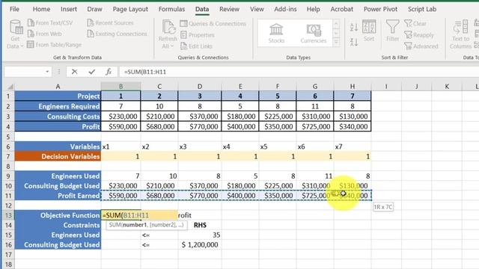Select the Objective Function label cell
Image resolution: width=479 pixels, height=269 pixels.
click(58, 215)
